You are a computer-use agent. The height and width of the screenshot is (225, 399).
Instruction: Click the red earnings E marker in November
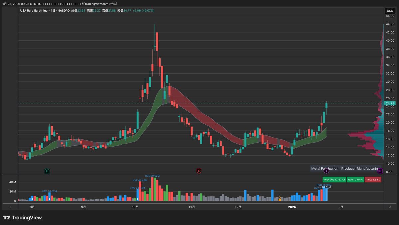[199, 171]
